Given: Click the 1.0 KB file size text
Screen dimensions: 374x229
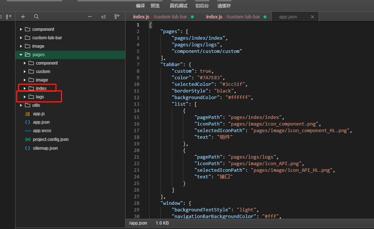Looking at the screenshot, I should pyautogui.click(x=162, y=223).
